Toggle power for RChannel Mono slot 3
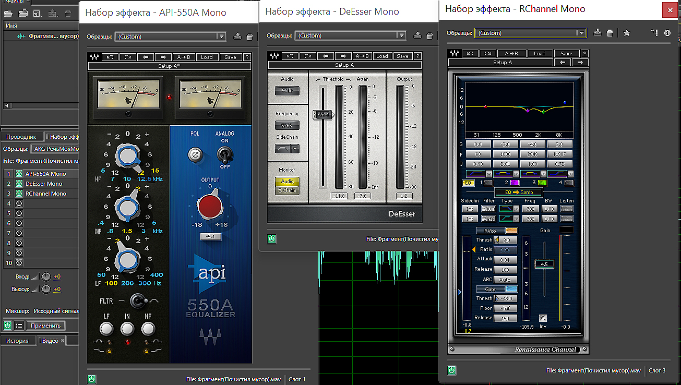Viewport: 681px width, 385px height. 19,194
